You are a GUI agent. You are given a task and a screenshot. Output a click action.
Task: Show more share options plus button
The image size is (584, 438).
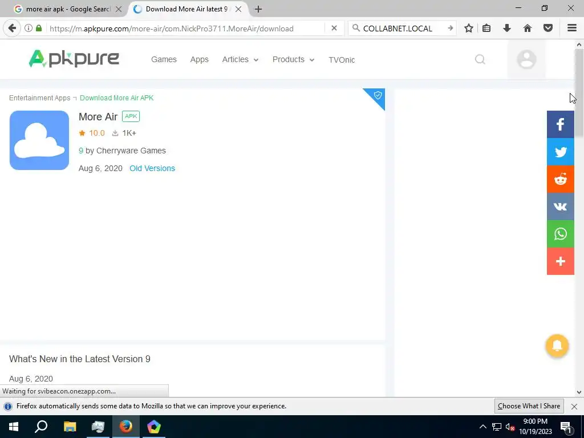(560, 261)
